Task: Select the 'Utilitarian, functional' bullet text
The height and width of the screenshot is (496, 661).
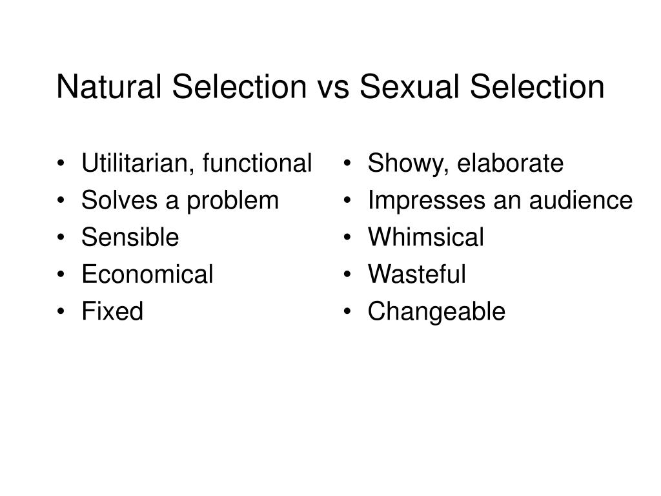Action: click(196, 163)
